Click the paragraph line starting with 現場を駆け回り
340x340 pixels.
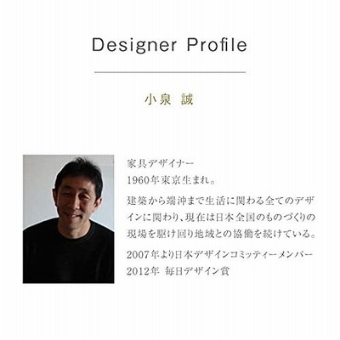click(221, 235)
